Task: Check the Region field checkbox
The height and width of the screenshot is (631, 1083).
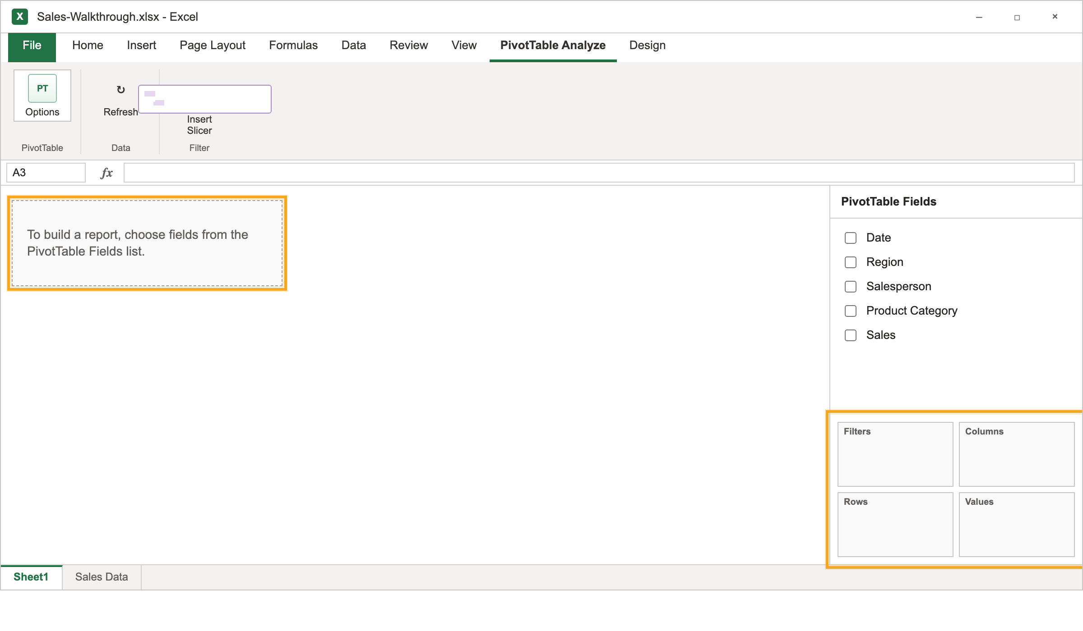Action: 851,262
